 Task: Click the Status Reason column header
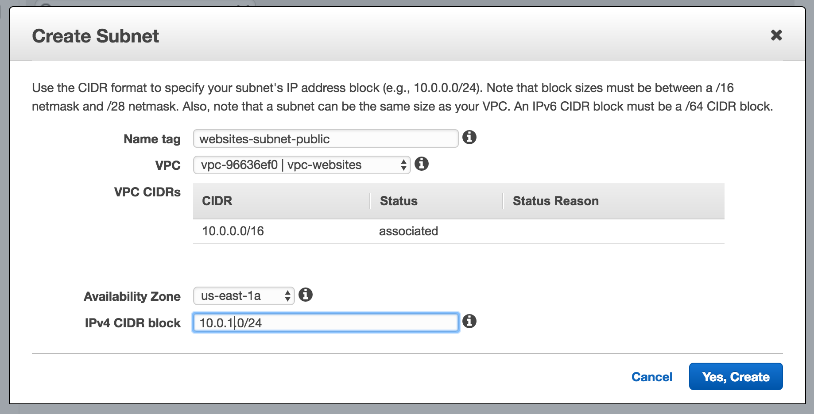(555, 201)
